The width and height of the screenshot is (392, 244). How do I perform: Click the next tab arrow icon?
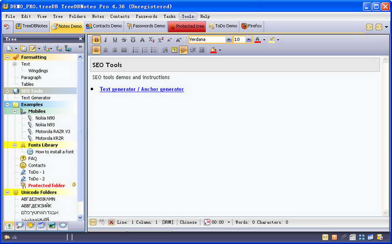tap(379, 27)
